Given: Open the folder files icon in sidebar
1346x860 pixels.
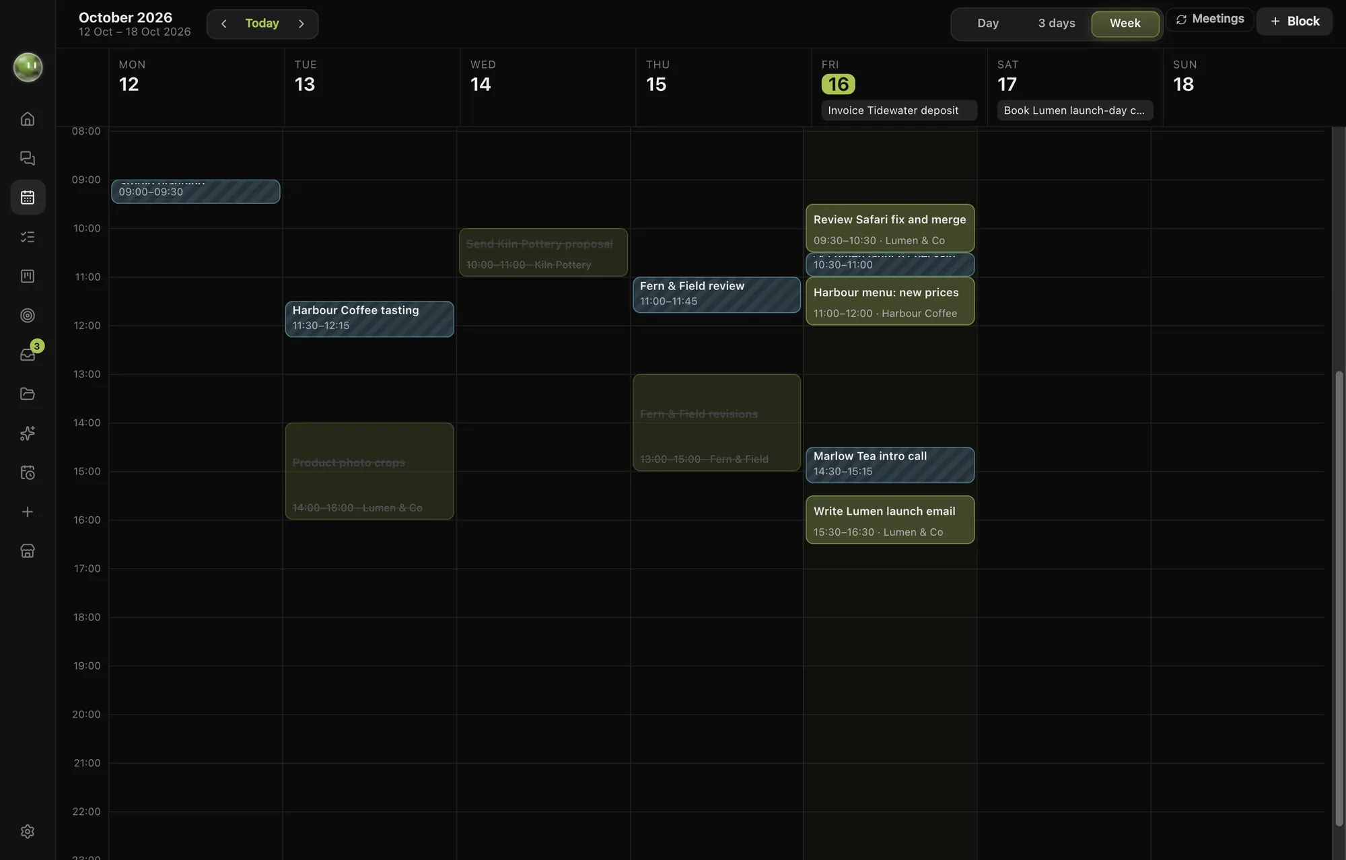Looking at the screenshot, I should click(28, 394).
